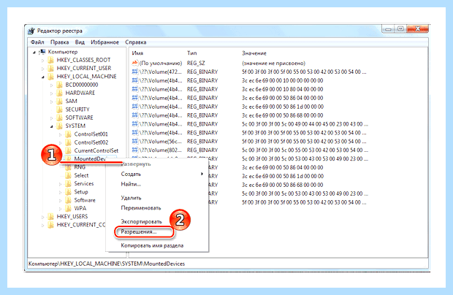Image resolution: width=453 pixels, height=295 pixels.
Task: Select the HKEY_CURRENT_CO... truncated root key
Action: [x=81, y=225]
